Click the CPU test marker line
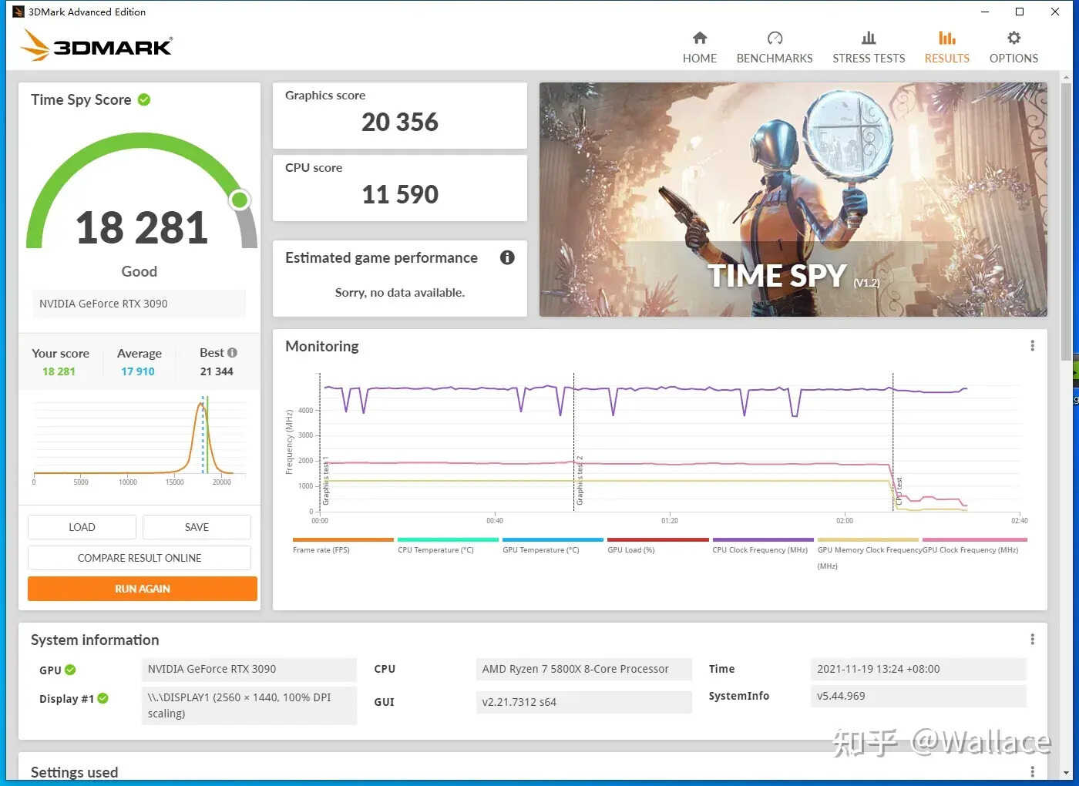The image size is (1079, 786). point(893,441)
